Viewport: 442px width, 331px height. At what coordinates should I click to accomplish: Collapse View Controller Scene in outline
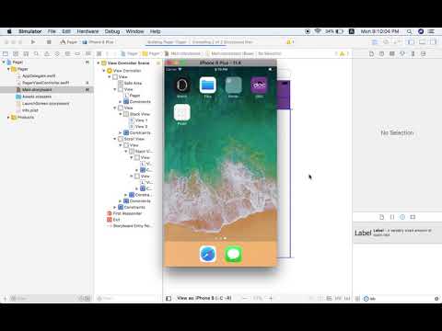[x=99, y=63]
